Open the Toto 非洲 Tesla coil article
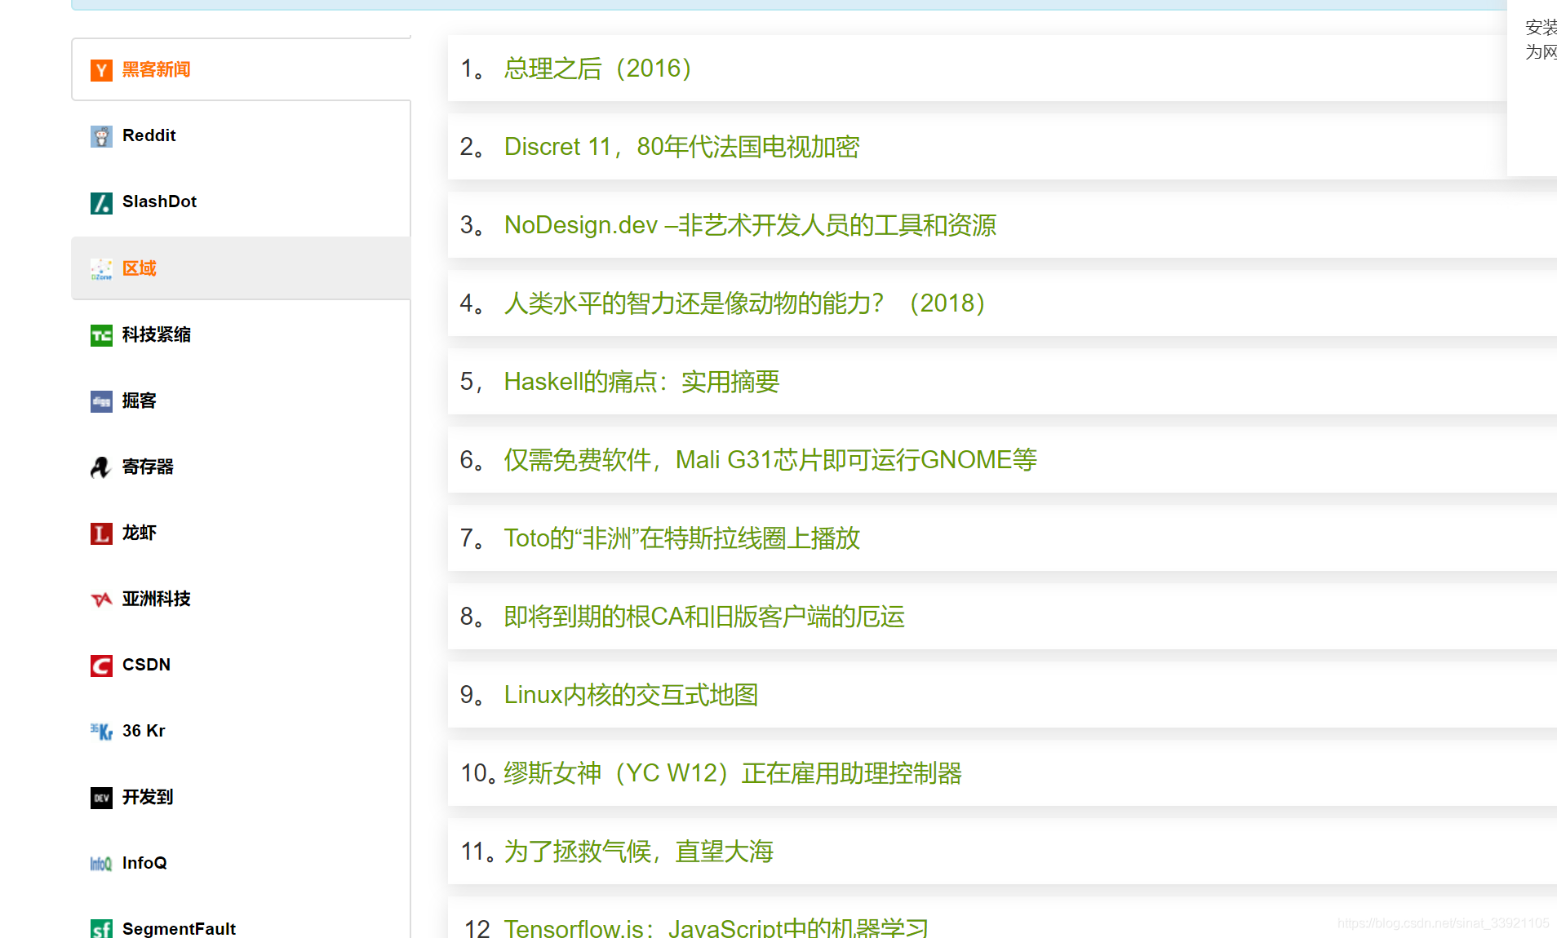The image size is (1557, 938). 681,538
